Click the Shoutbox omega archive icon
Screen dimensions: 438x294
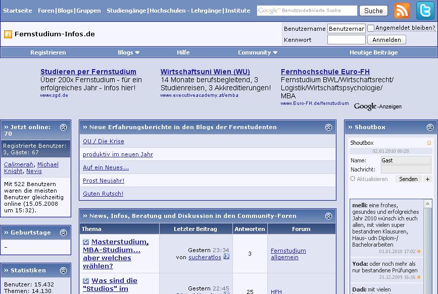(429, 143)
